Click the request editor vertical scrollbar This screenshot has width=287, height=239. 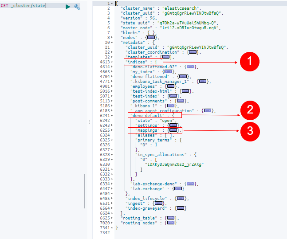(85, 191)
